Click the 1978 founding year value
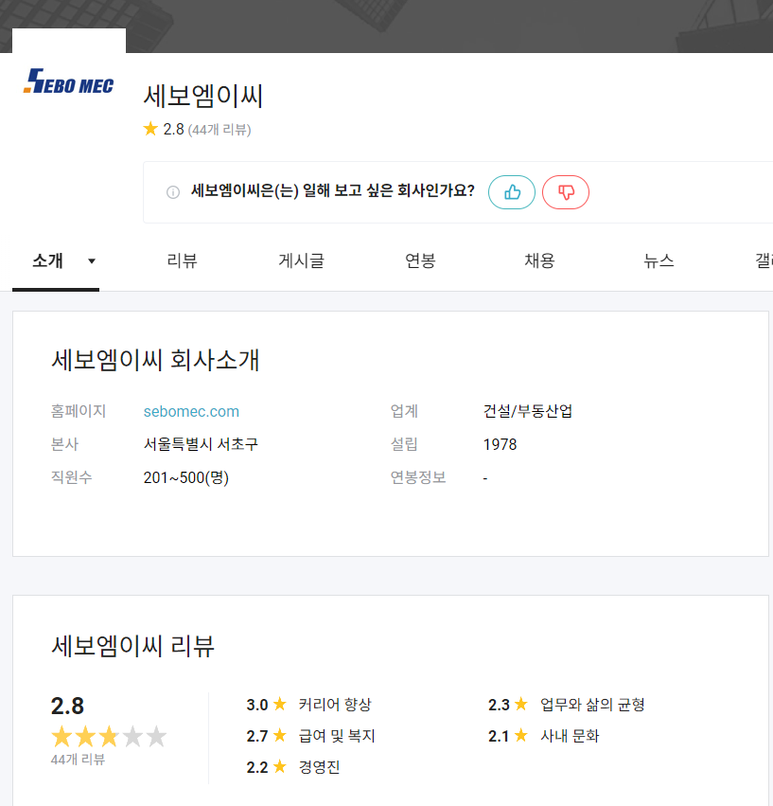773x806 pixels. (500, 444)
